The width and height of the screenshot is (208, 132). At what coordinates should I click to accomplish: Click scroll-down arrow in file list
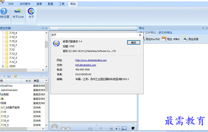coord(46,125)
